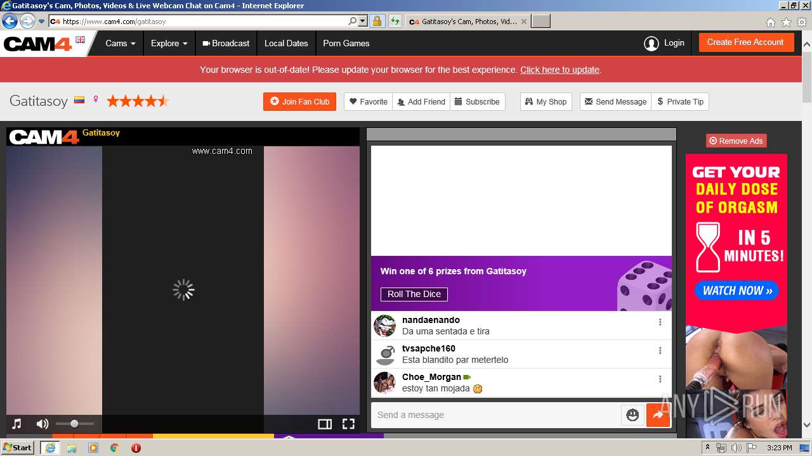This screenshot has width=812, height=456.
Task: Click Join Fan Club button
Action: coord(299,101)
